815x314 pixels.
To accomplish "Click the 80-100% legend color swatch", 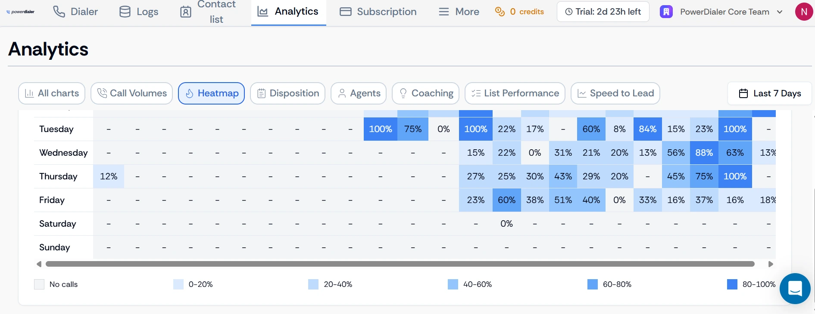I will tap(732, 284).
